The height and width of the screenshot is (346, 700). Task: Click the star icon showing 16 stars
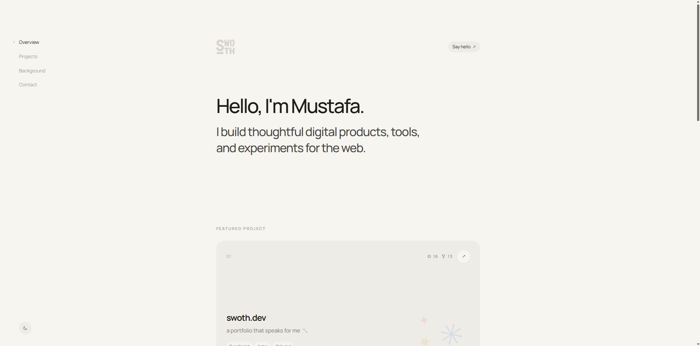click(429, 256)
